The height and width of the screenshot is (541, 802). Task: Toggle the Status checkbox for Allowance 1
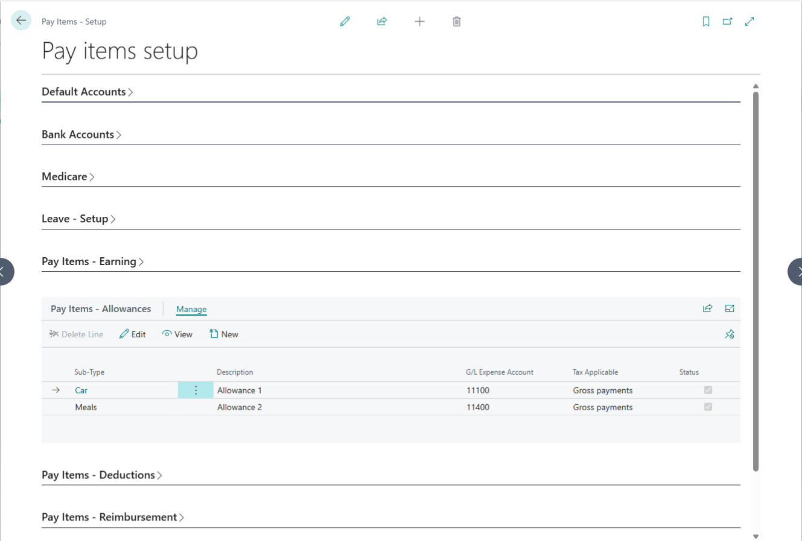[708, 390]
